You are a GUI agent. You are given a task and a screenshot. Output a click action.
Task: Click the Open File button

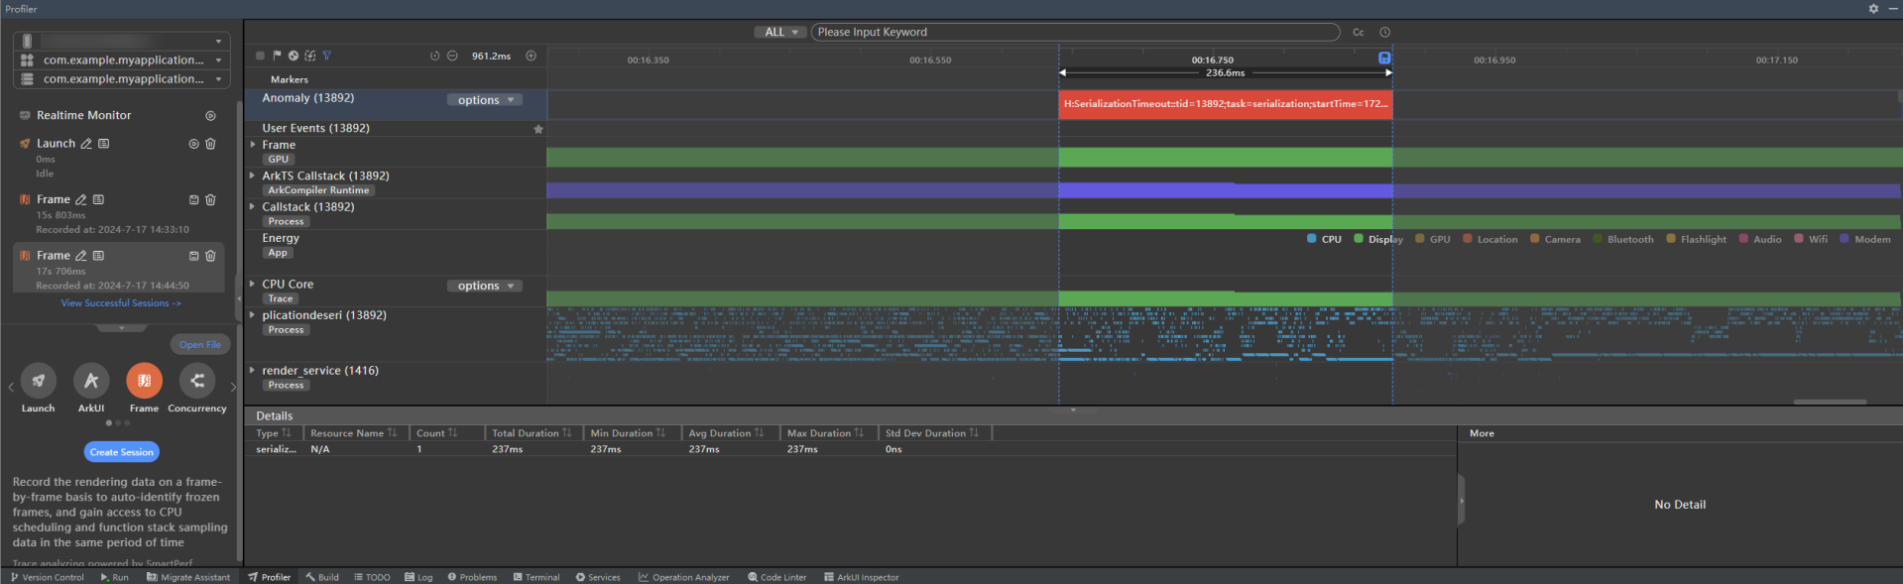200,344
